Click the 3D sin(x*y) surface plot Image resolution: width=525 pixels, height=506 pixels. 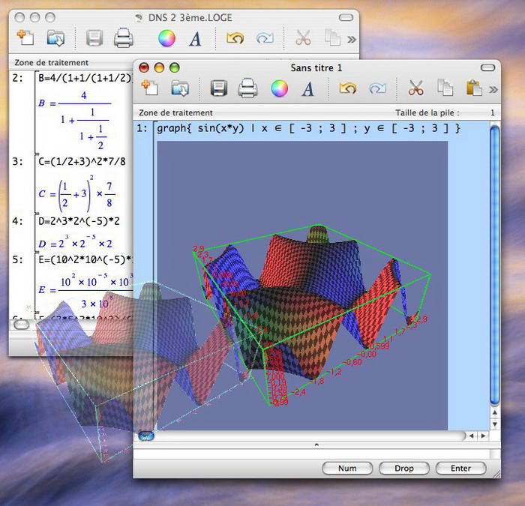click(302, 286)
